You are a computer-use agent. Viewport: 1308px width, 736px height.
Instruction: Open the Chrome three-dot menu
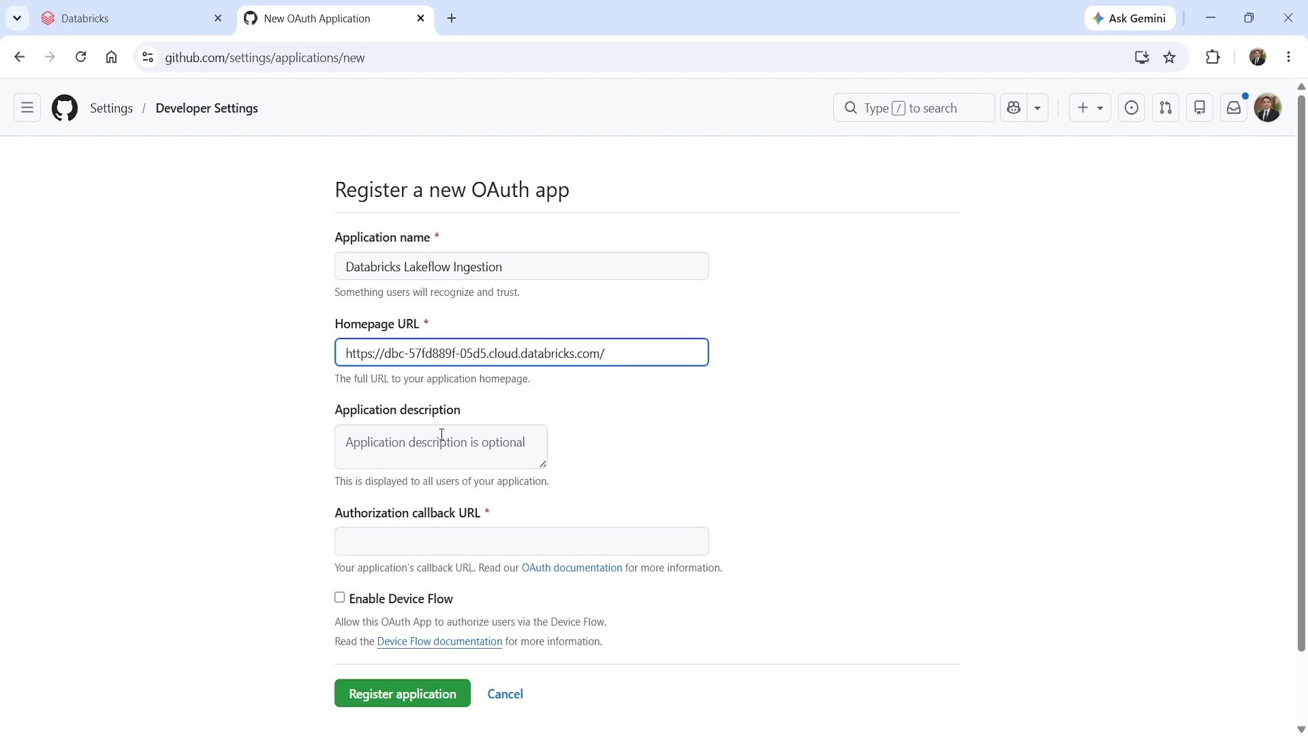tap(1290, 58)
